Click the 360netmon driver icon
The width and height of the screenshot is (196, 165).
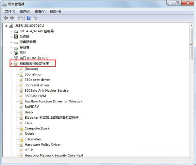pyautogui.click(x=21, y=75)
